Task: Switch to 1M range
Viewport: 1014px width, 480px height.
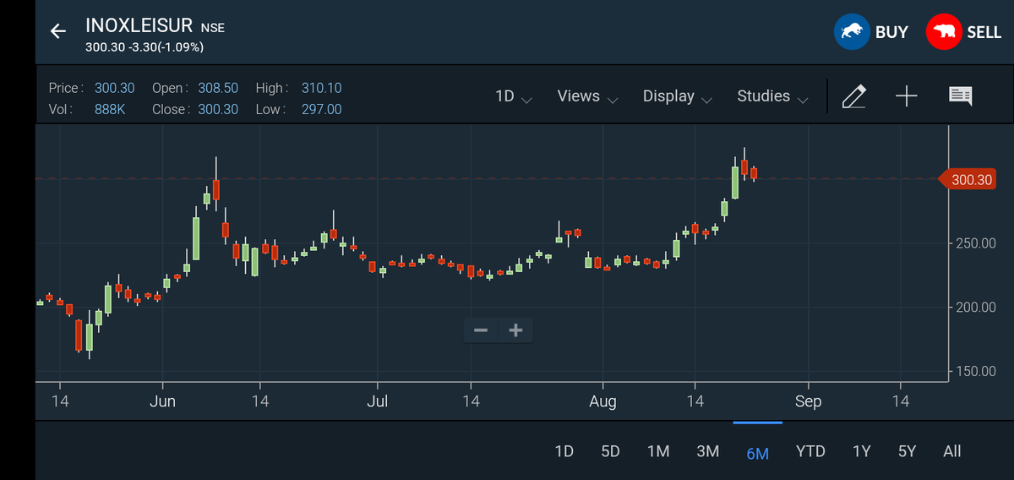Action: [x=658, y=451]
